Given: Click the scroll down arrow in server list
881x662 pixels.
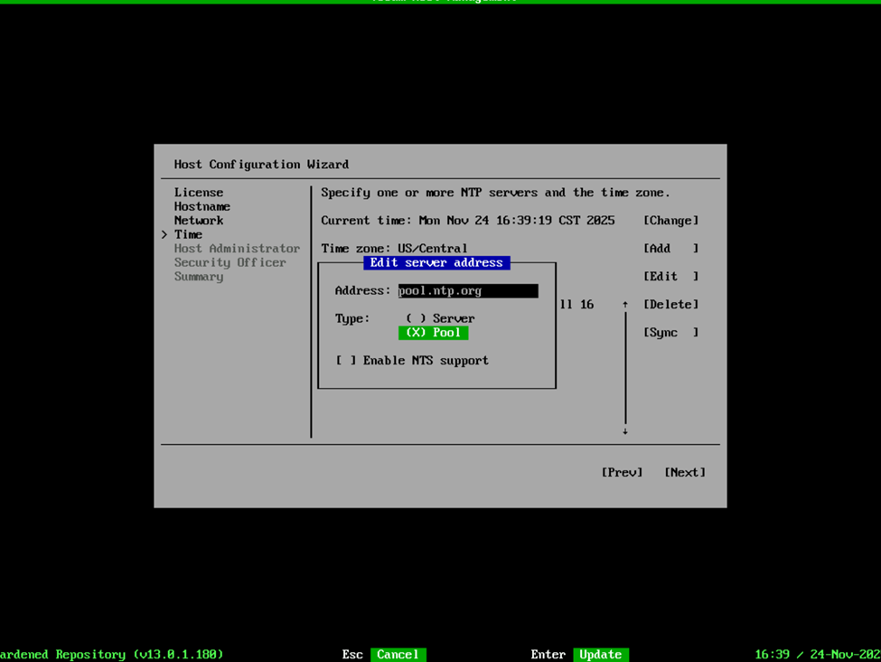Looking at the screenshot, I should coord(624,431).
